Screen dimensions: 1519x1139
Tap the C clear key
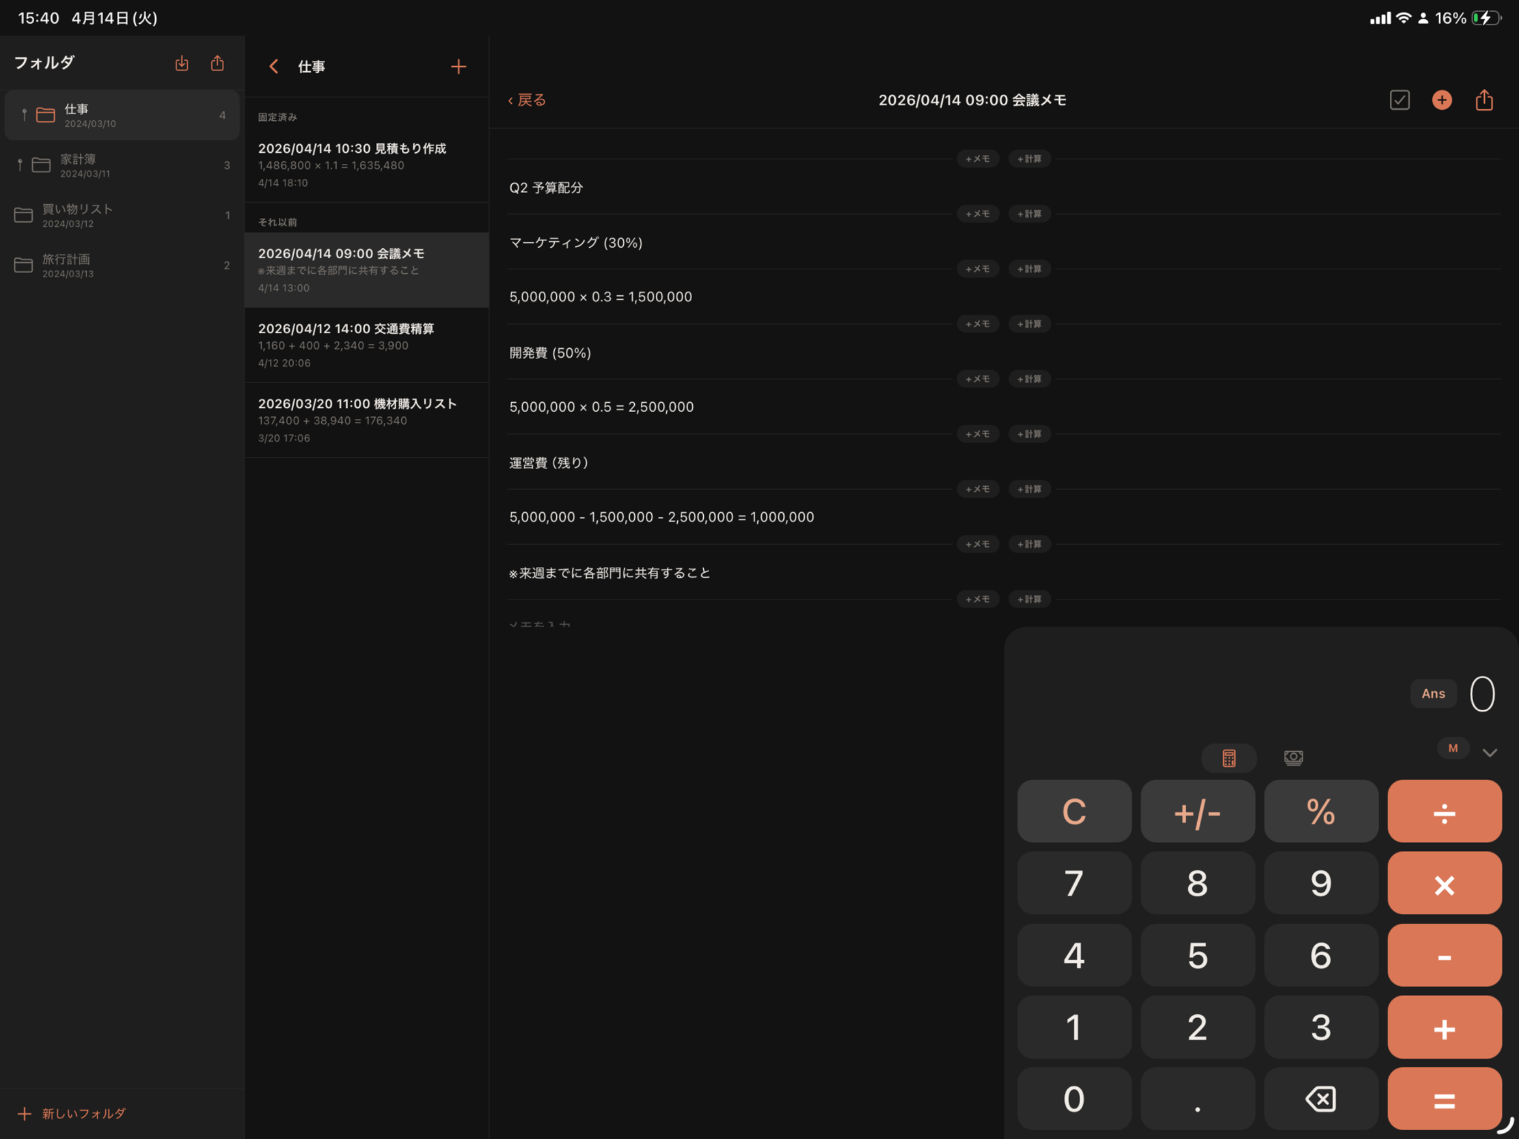click(x=1074, y=811)
